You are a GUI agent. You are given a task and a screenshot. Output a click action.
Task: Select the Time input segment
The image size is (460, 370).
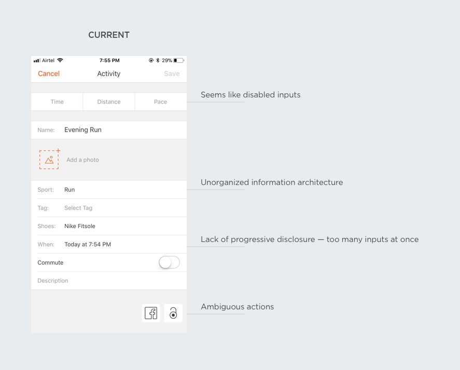[57, 102]
